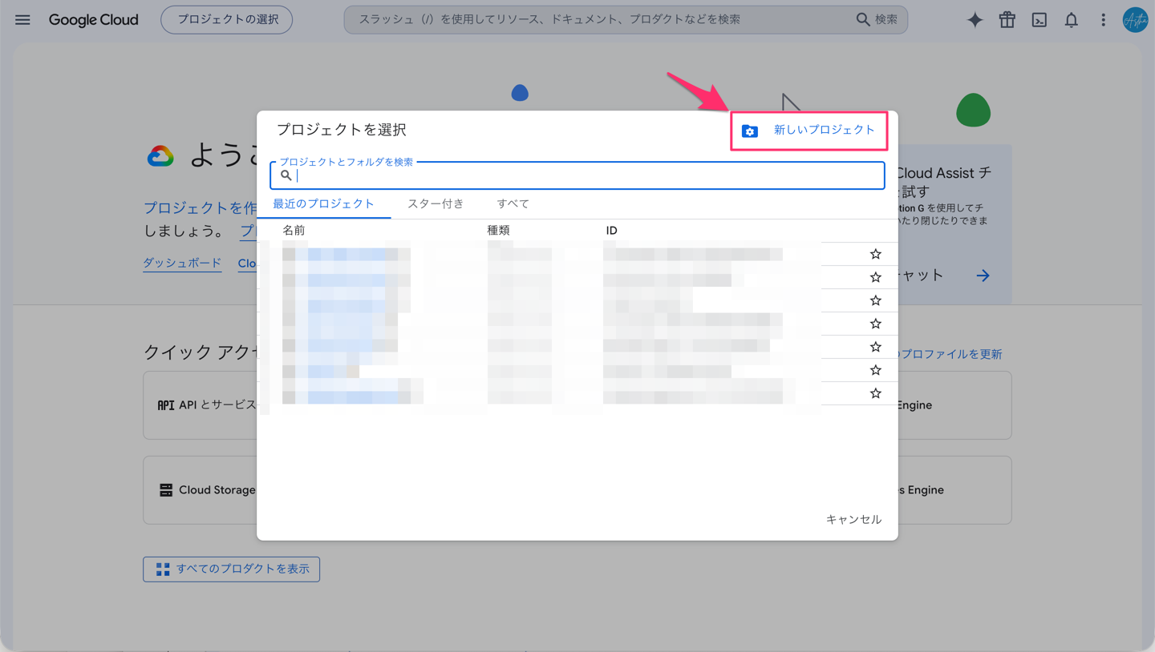
Task: Open the hamburger navigation menu
Action: pos(22,20)
